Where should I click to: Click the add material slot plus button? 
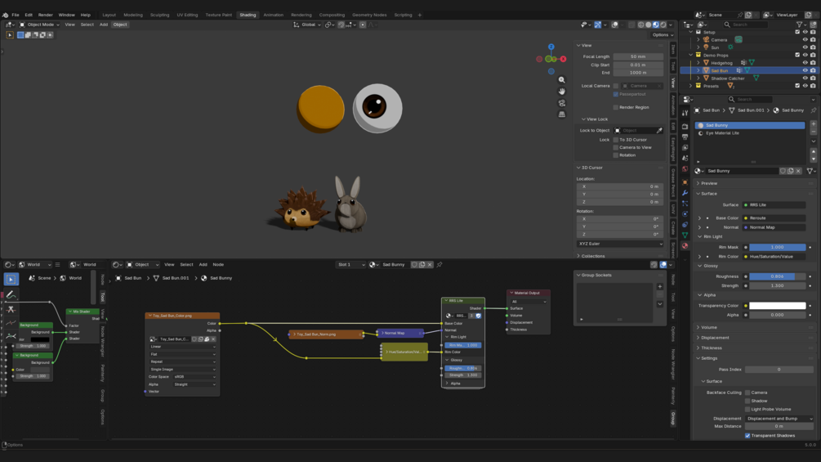pos(813,124)
